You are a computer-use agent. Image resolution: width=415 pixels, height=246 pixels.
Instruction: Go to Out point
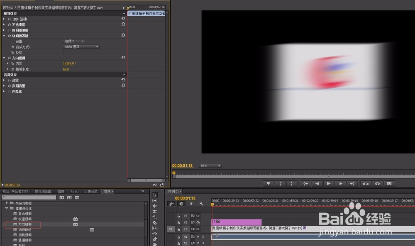click(x=352, y=183)
